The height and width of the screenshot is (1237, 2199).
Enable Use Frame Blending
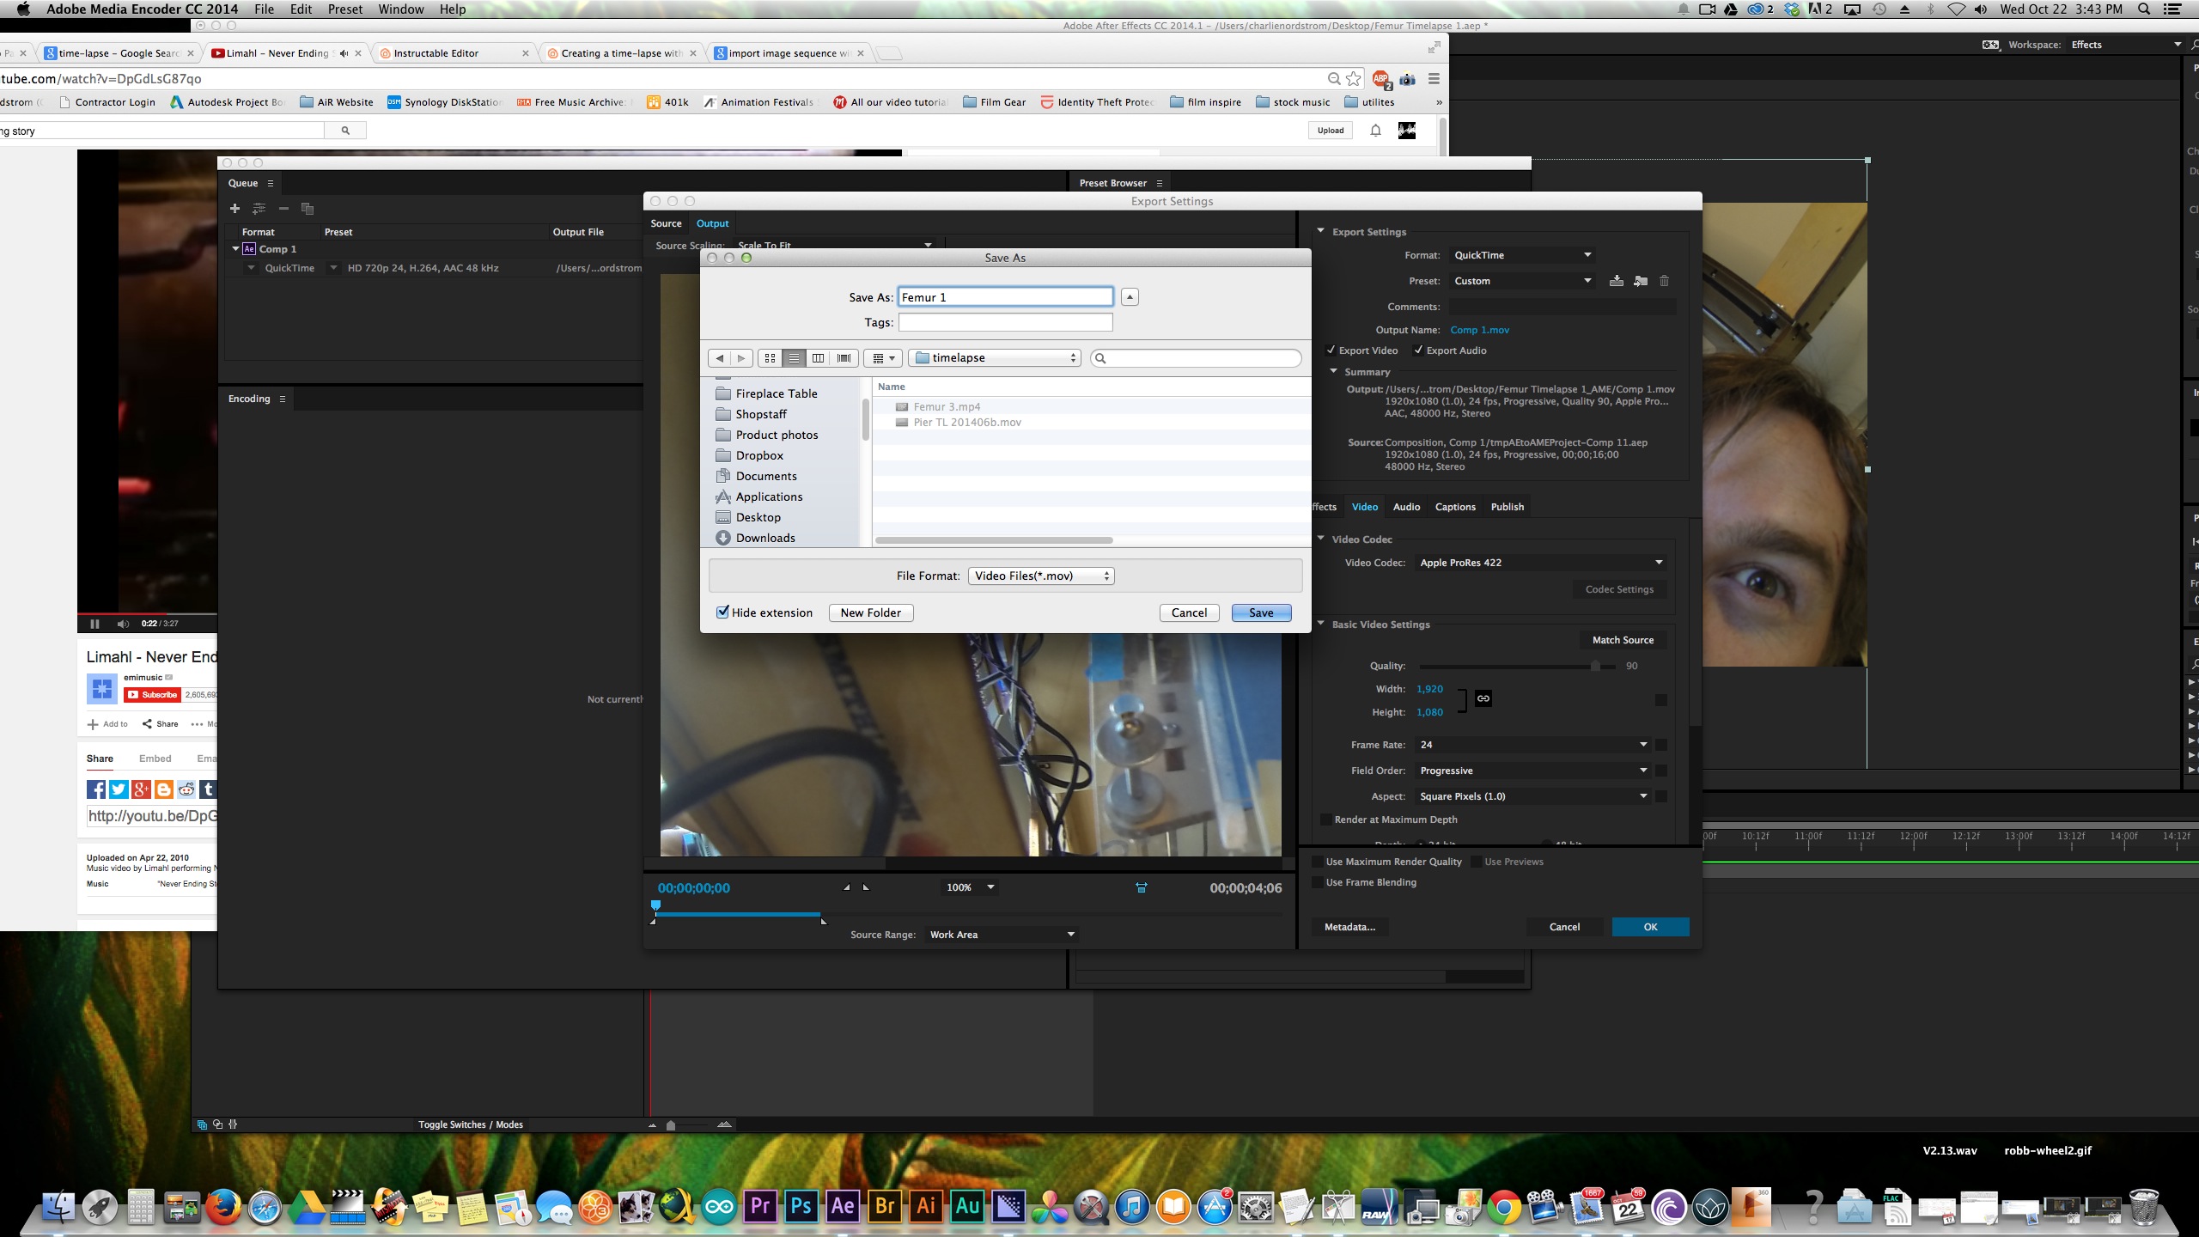[x=1317, y=882]
